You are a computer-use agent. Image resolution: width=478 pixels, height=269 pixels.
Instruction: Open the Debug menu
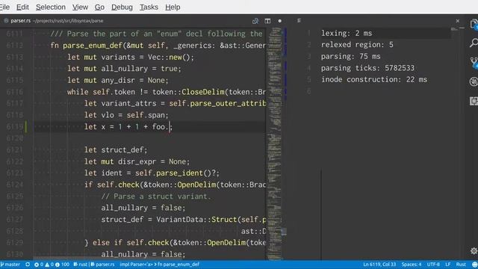[x=122, y=7]
